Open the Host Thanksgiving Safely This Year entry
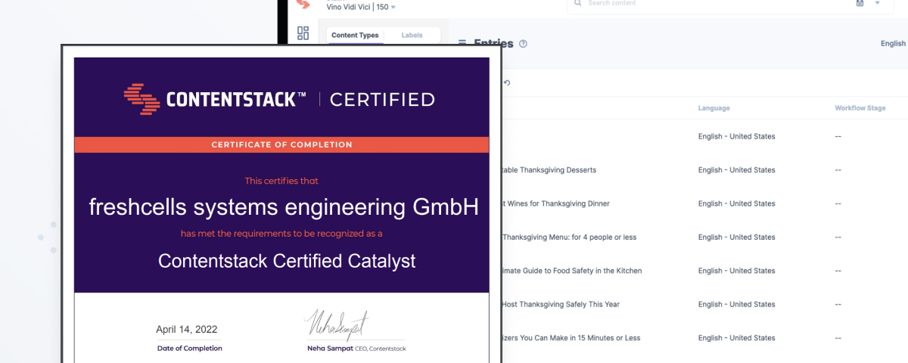908x363 pixels. (x=561, y=304)
